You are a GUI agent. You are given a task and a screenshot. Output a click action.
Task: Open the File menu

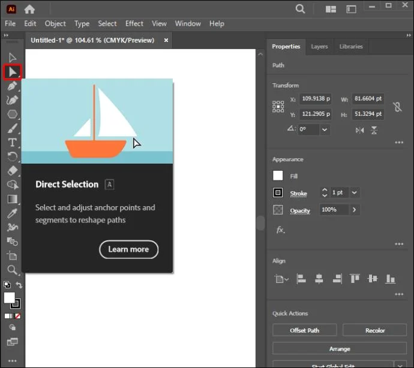pos(10,23)
